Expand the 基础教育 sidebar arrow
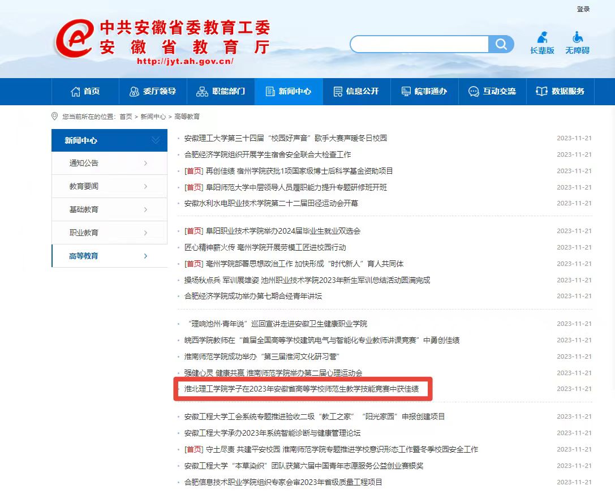The image size is (615, 494). coord(145,210)
